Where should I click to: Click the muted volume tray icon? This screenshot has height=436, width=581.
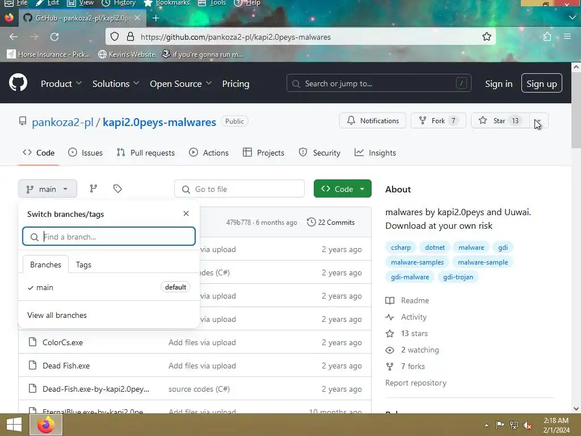click(527, 425)
